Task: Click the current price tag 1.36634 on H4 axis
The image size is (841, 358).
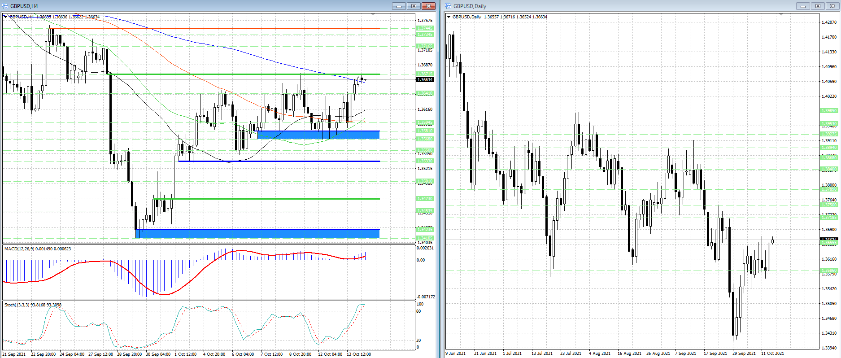Action: [x=425, y=80]
